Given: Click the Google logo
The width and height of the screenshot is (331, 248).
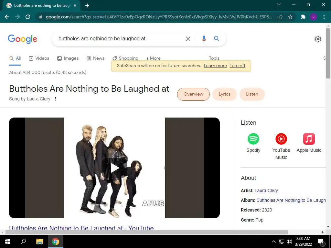Looking at the screenshot, I should (x=23, y=39).
